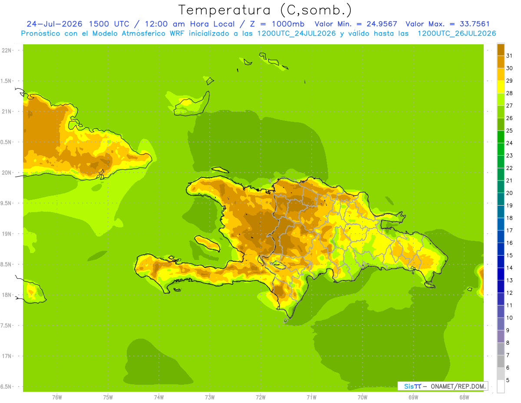Click the '68W' longitude axis label
This screenshot has width=521, height=403.
(x=464, y=397)
